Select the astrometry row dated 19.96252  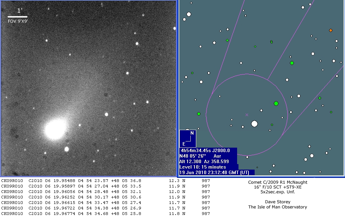105,197
